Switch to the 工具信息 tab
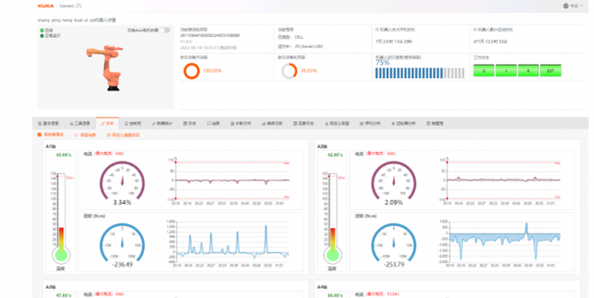Screen dimensions: 594x298 point(81,123)
